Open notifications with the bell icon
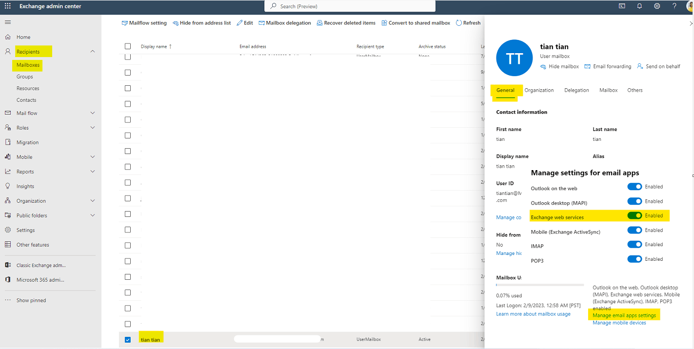Screen dimensions: 694x349 [639, 6]
